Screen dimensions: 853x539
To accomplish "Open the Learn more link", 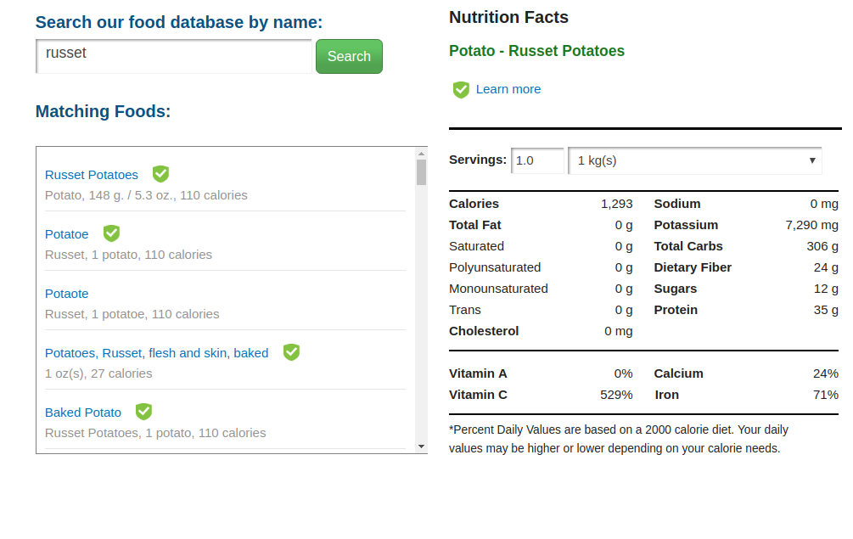I will point(508,89).
